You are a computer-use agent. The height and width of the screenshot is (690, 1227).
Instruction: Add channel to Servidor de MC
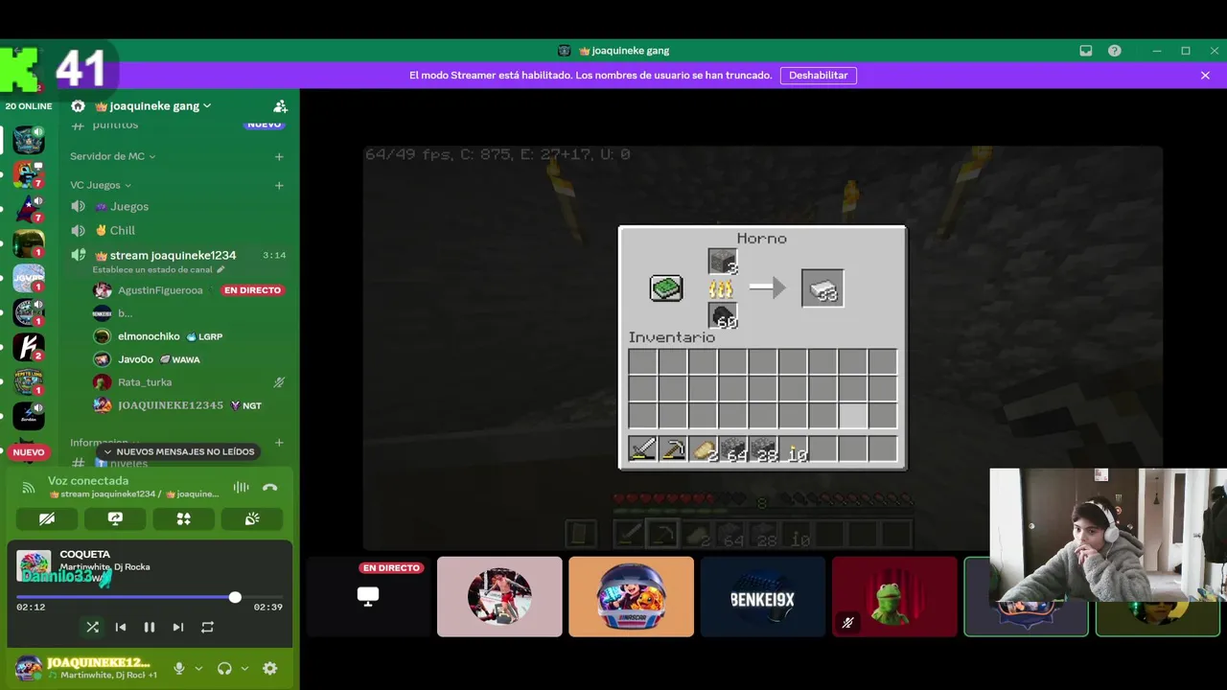(x=279, y=156)
